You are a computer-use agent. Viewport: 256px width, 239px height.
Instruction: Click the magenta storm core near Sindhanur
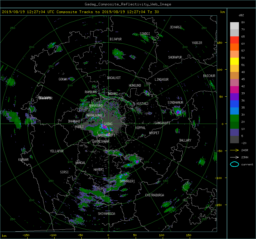(178, 112)
